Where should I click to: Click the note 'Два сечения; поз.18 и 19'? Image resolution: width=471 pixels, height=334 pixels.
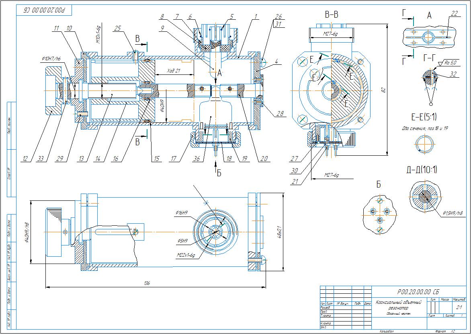click(424, 128)
